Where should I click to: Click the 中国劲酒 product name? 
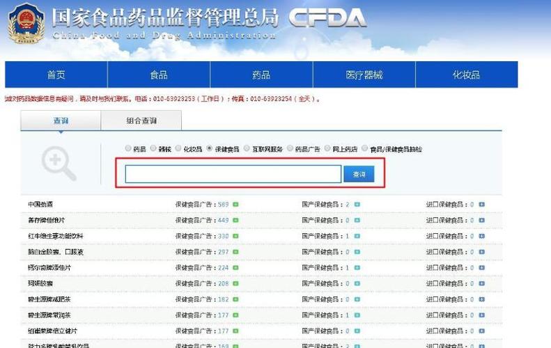point(40,205)
